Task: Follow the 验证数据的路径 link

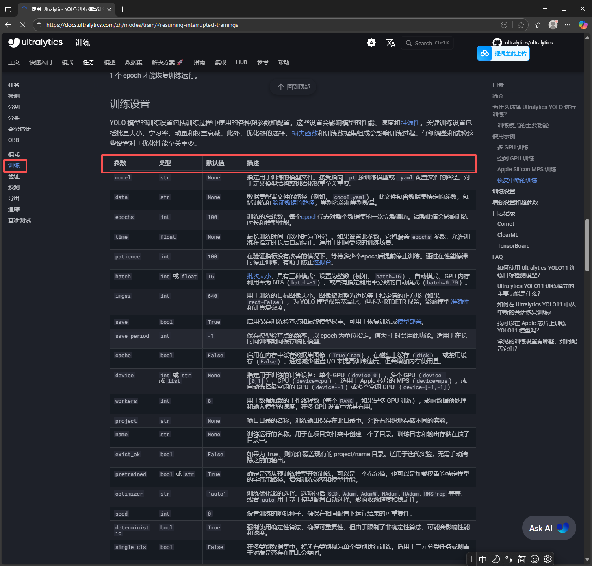Action: pos(294,203)
